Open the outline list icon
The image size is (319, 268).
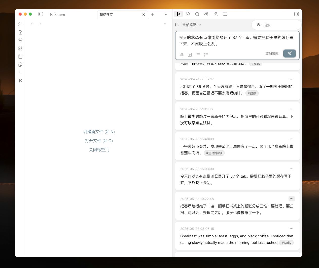coord(225,14)
